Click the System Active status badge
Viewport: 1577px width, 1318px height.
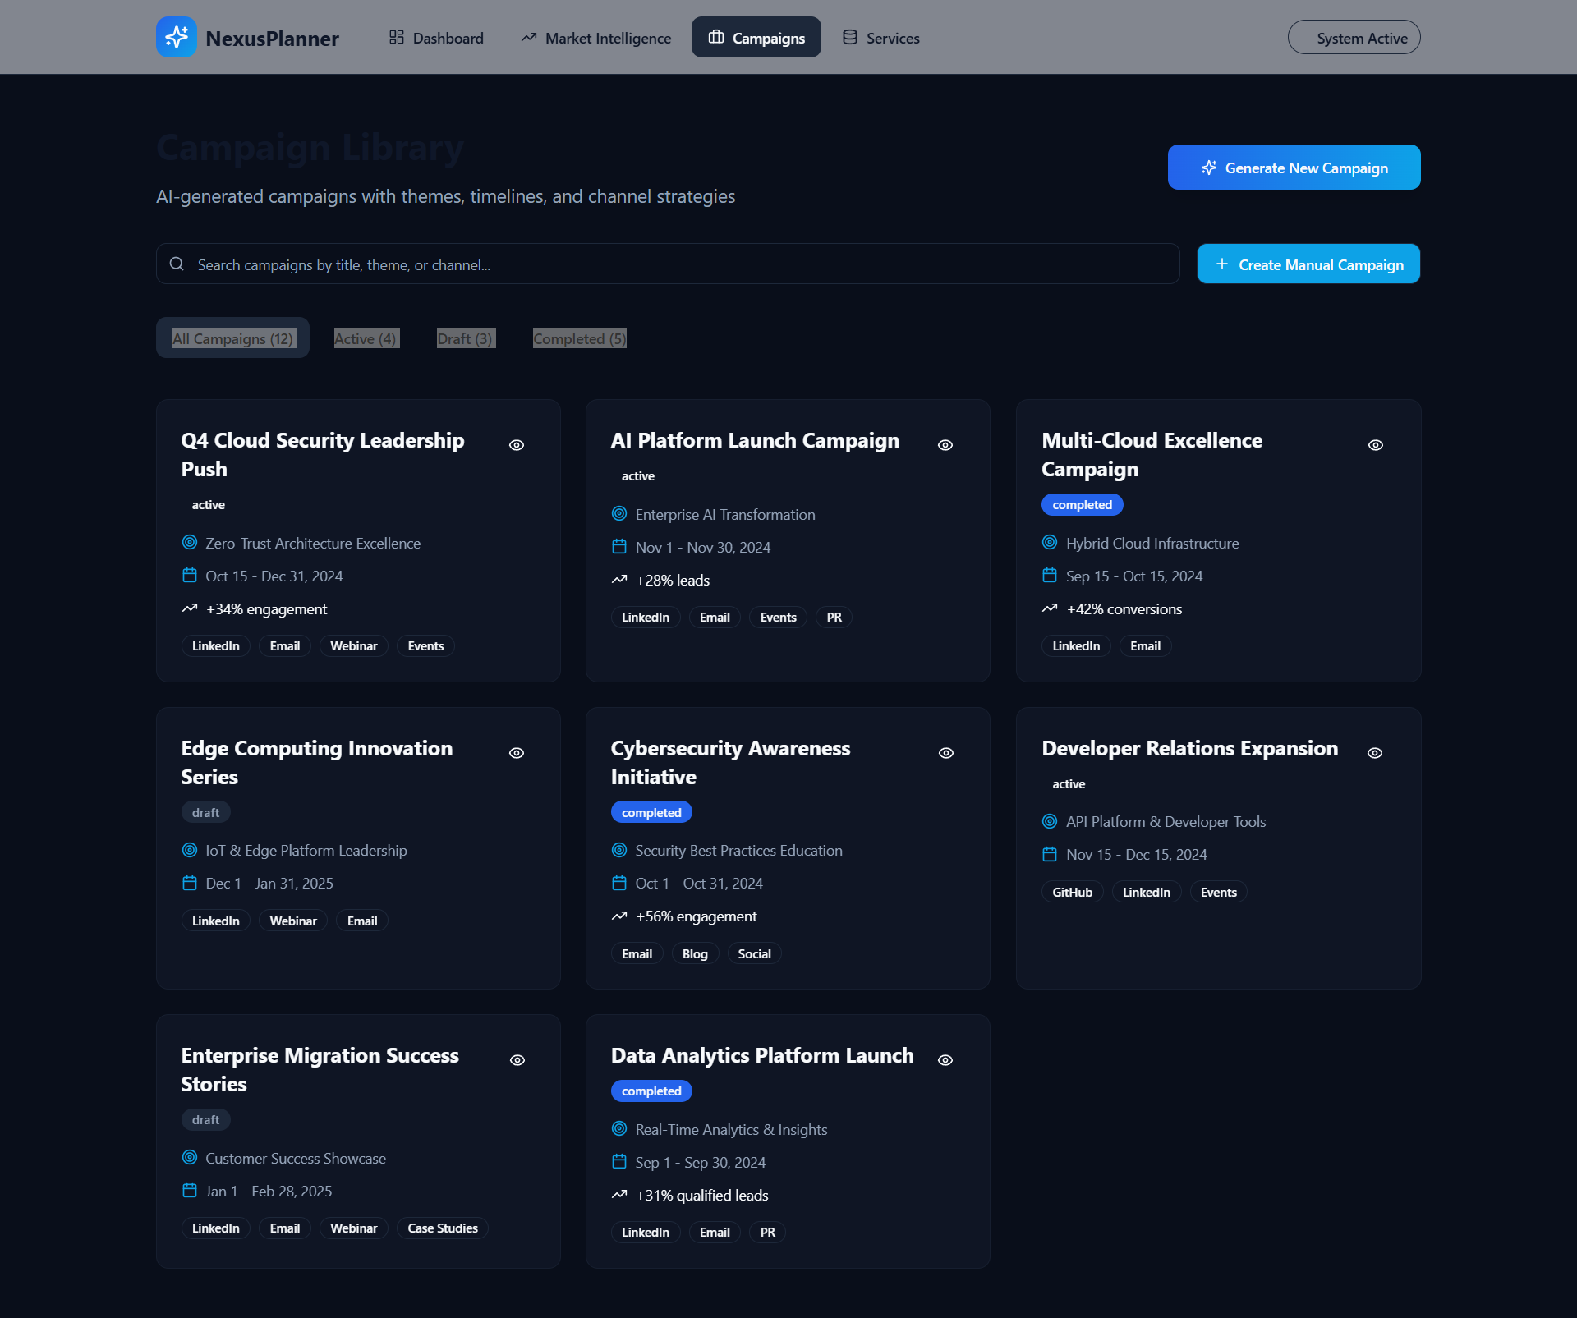(1354, 38)
